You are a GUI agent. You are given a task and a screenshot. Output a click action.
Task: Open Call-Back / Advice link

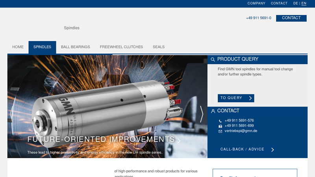click(247, 150)
